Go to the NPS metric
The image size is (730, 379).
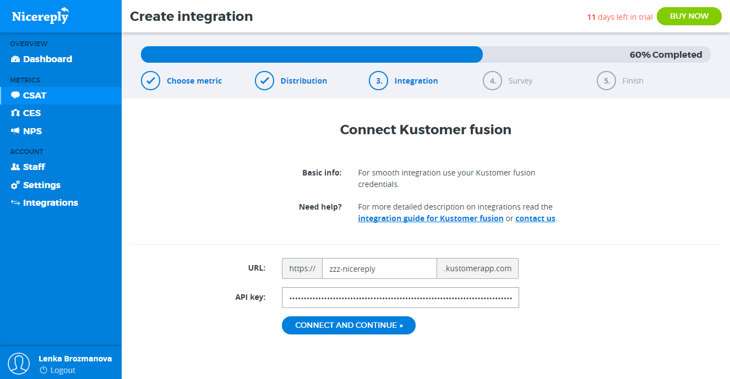[x=61, y=131]
